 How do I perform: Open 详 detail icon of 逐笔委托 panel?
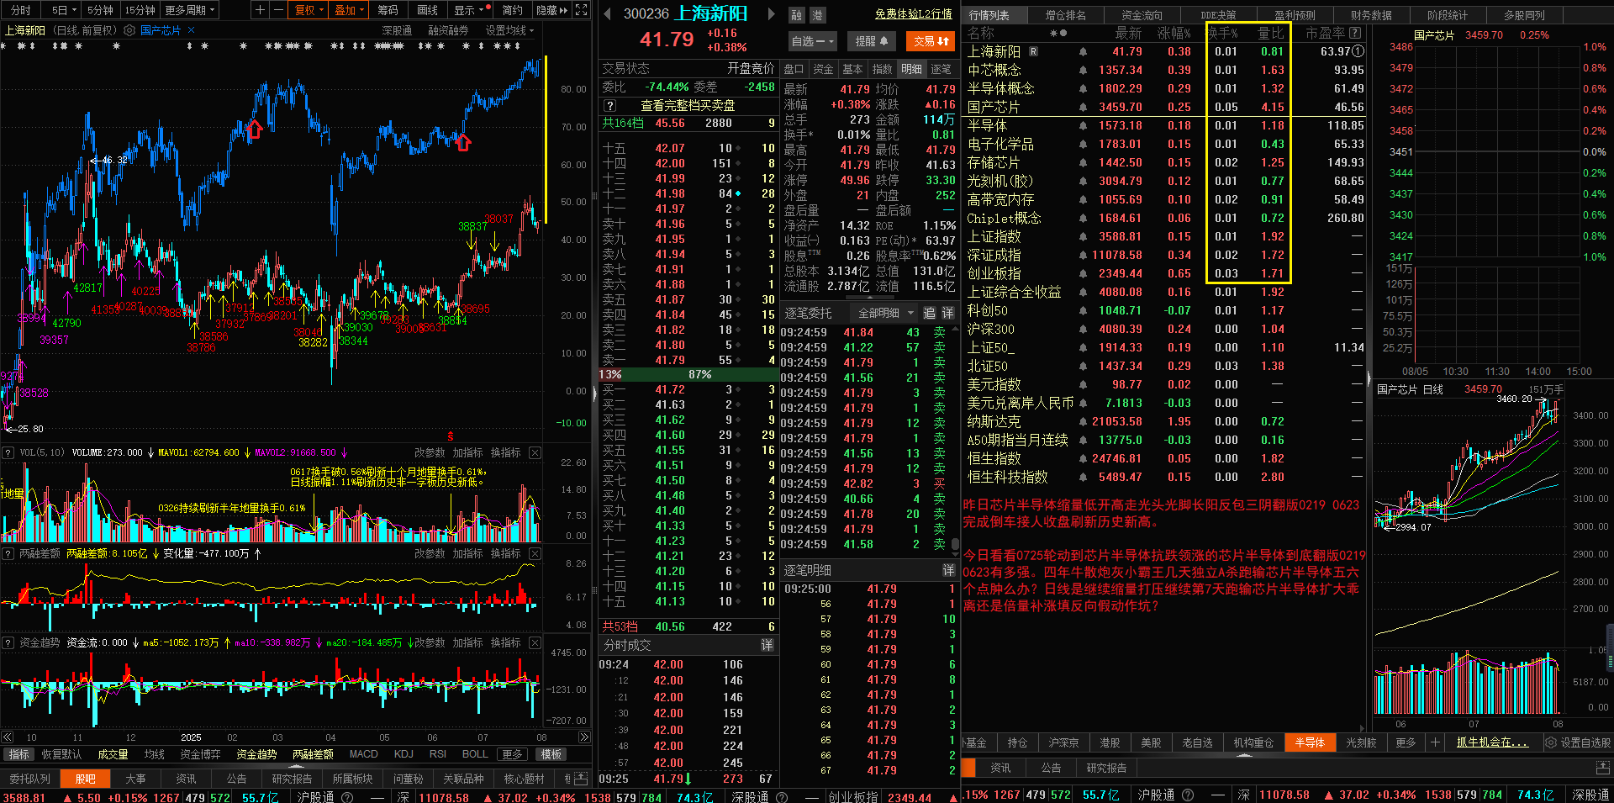947,313
